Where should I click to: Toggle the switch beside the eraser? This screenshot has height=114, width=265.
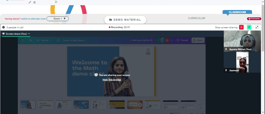click(55, 2)
